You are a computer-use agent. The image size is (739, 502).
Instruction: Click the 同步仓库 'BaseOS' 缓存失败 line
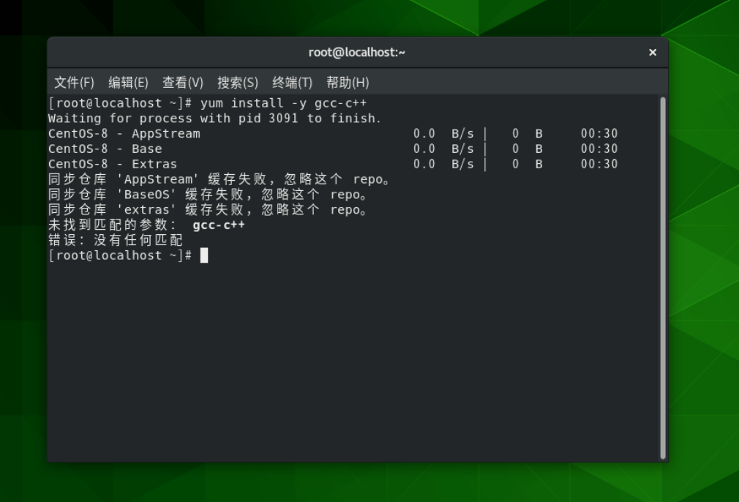tap(207, 195)
